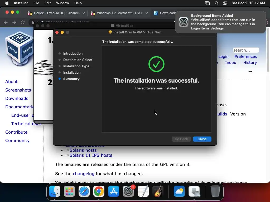
Task: Open Launchpad from the Dock
Action: point(69,191)
